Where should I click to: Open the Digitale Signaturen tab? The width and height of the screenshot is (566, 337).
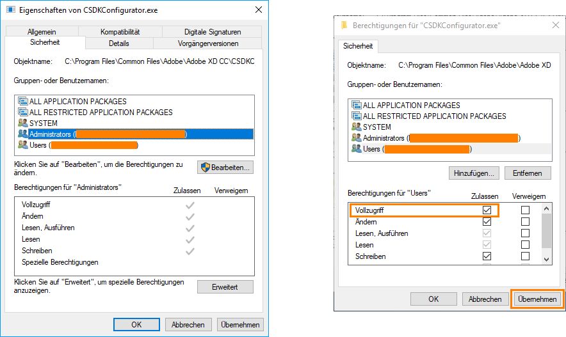coord(212,31)
